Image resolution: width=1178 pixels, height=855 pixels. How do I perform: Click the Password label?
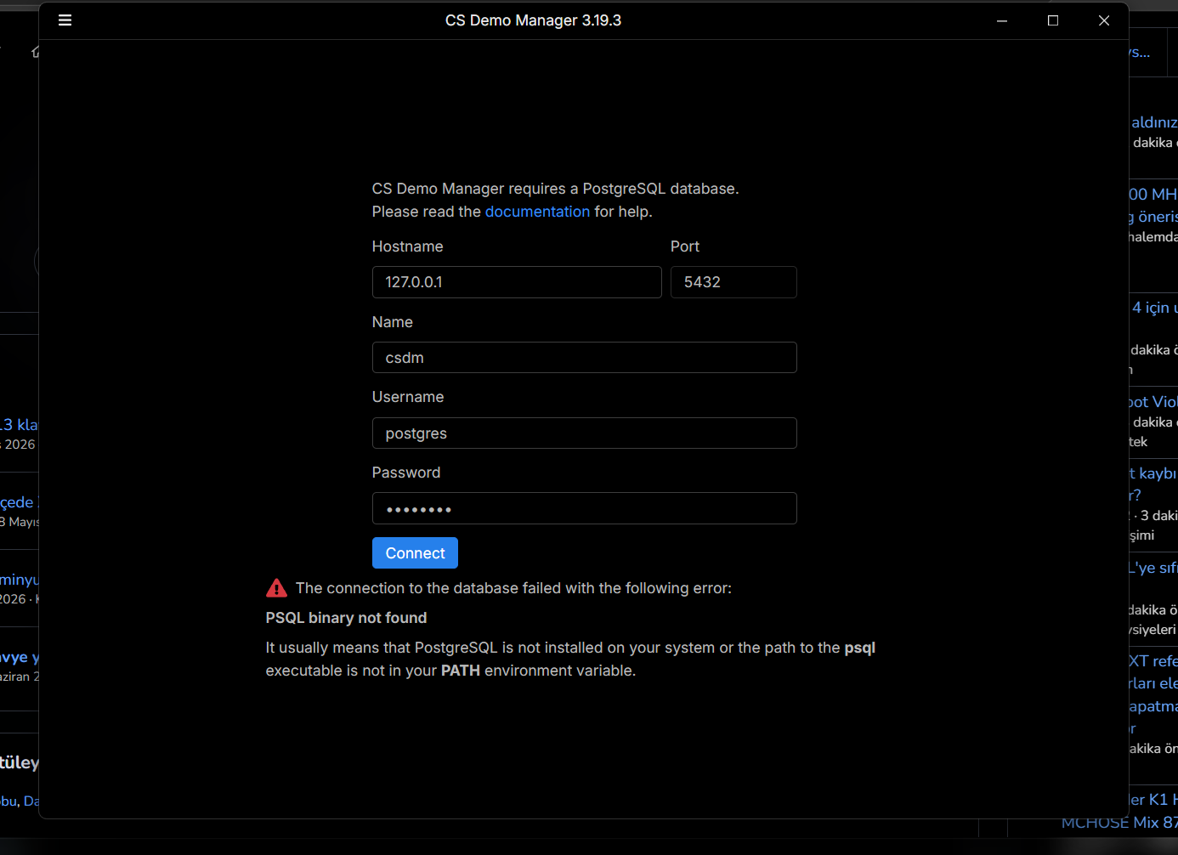click(406, 473)
